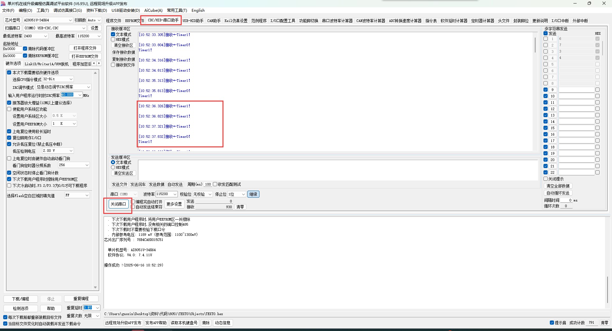Click the send buffer text area
This screenshot has width=612, height=331.
[338, 170]
